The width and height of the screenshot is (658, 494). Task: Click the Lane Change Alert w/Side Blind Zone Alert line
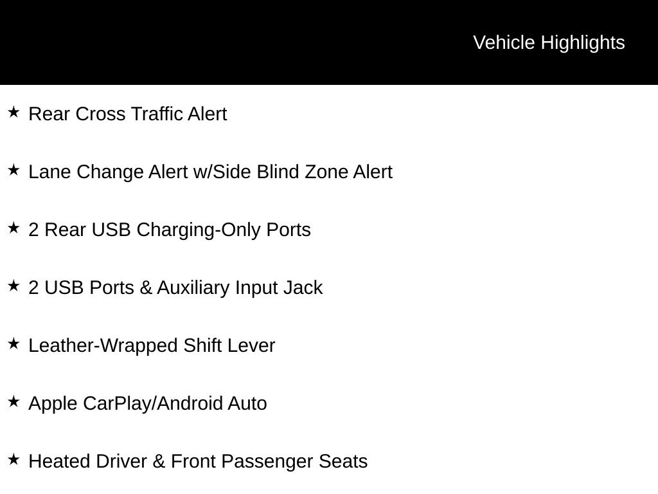tap(210, 172)
